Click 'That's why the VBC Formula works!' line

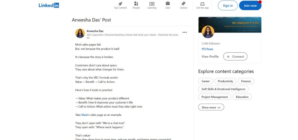[97, 78]
